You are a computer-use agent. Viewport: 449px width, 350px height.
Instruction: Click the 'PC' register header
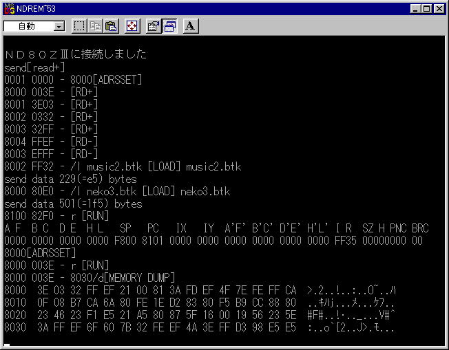(x=153, y=228)
